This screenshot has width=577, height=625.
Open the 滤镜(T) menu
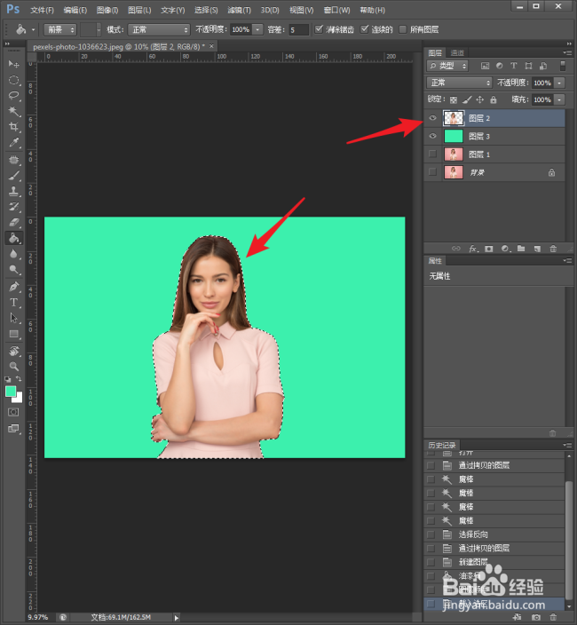[239, 10]
